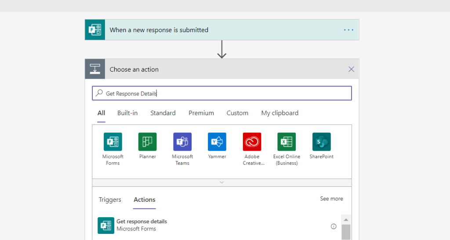Select the Adobe Creative Cloud connector
Image resolution: width=450 pixels, height=240 pixels.
[252, 142]
